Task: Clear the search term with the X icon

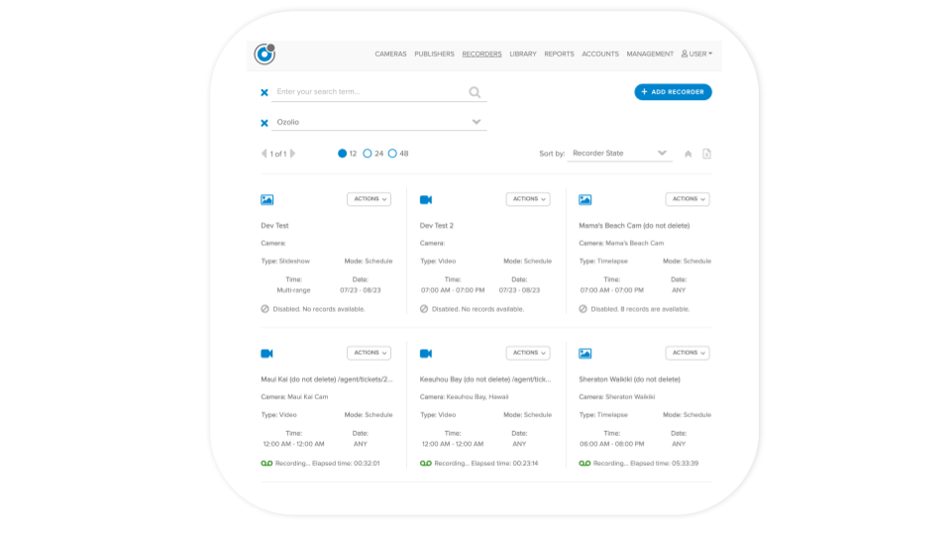Action: [264, 93]
